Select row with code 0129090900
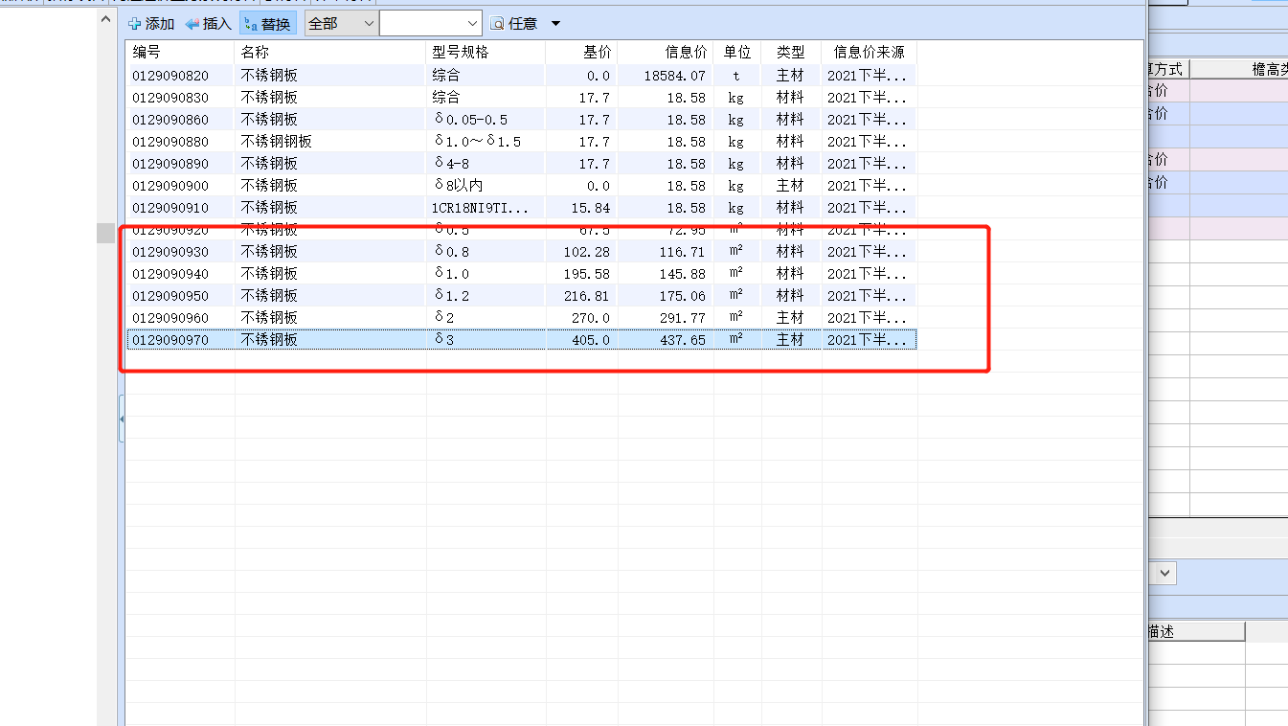The height and width of the screenshot is (726, 1288). click(522, 186)
